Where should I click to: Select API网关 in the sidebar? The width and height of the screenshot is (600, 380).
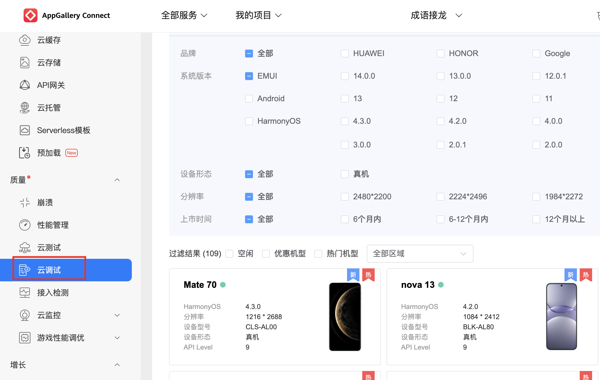51,85
